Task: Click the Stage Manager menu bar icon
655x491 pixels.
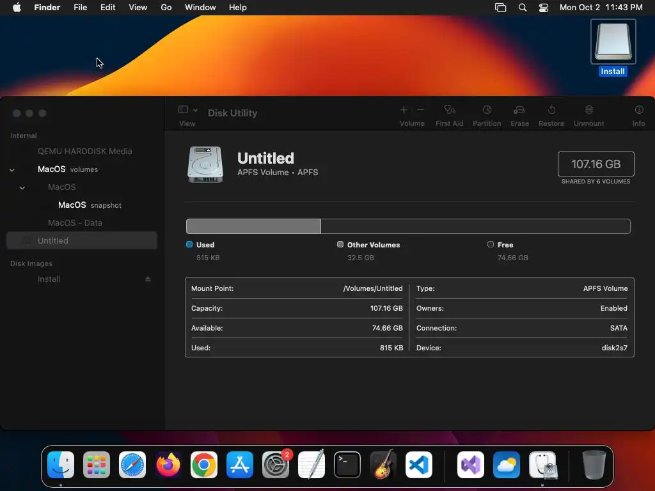Action: [500, 8]
